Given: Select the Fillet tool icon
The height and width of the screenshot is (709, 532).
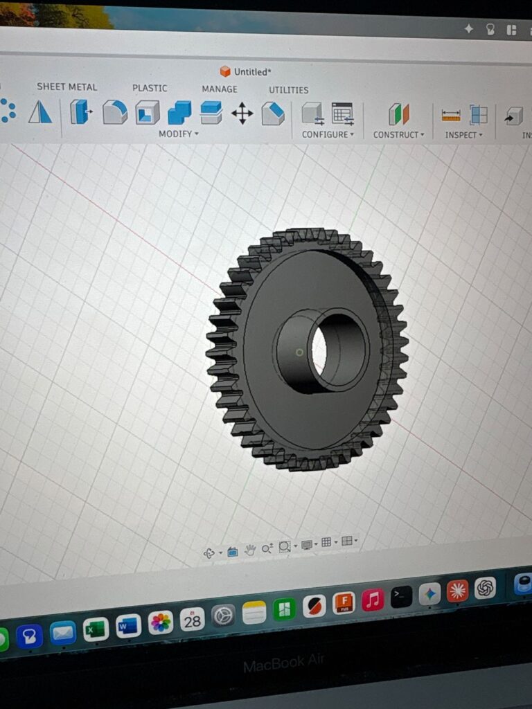Looking at the screenshot, I should click(x=115, y=112).
